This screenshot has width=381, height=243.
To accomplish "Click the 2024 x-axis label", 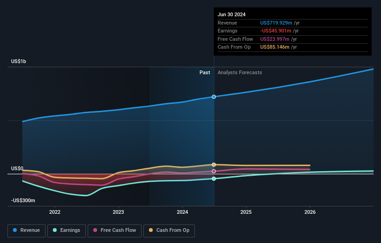I will 182,212.
